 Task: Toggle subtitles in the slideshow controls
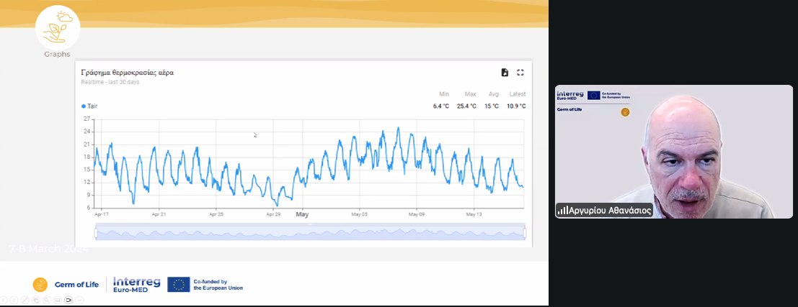pos(58,299)
